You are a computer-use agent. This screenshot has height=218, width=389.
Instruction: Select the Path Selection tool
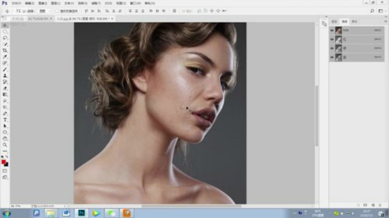5,126
